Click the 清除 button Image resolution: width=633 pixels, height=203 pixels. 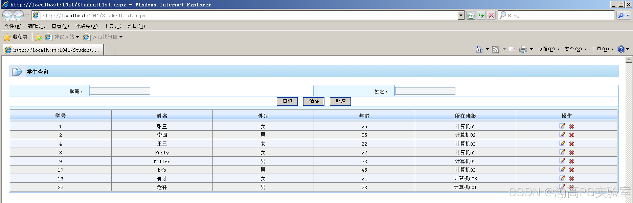(314, 101)
